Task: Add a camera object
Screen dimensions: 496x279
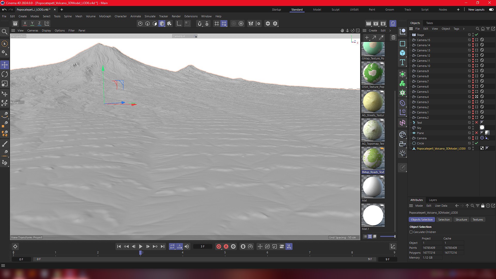Action: point(402,144)
